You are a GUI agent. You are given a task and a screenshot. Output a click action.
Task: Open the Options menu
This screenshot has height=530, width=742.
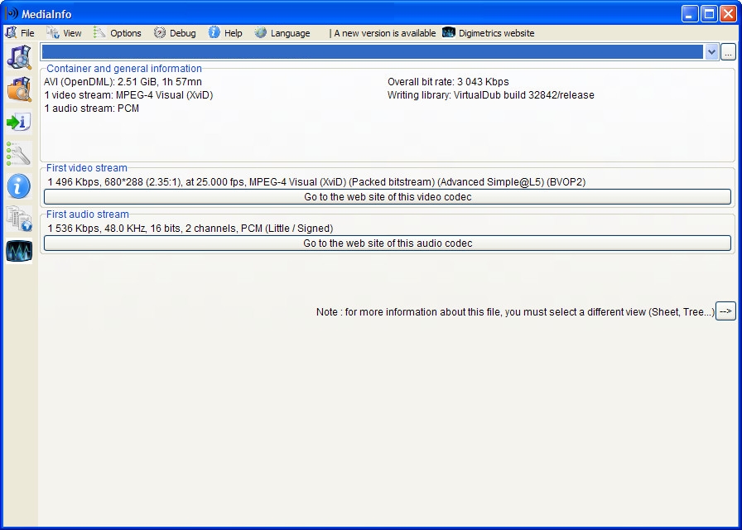click(126, 33)
